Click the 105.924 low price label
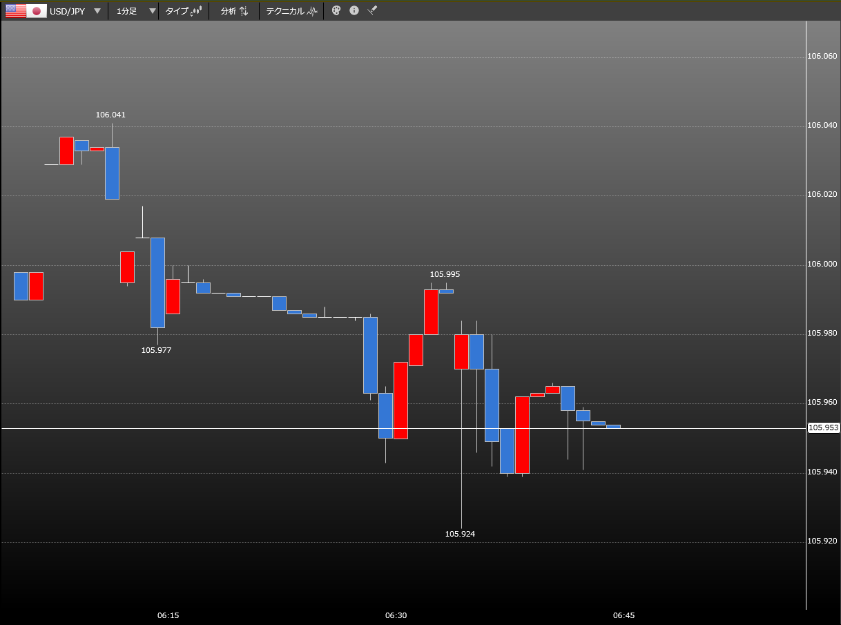The height and width of the screenshot is (625, 841). coord(460,534)
